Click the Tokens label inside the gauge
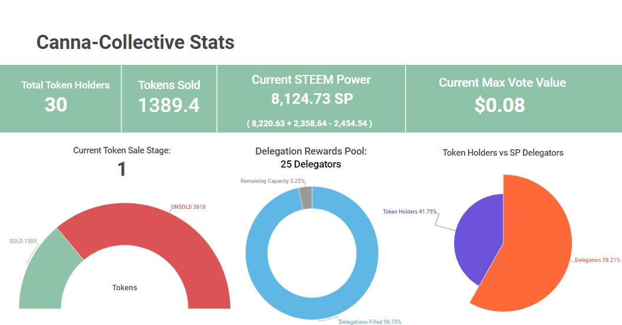This screenshot has height=325, width=622. pos(124,288)
